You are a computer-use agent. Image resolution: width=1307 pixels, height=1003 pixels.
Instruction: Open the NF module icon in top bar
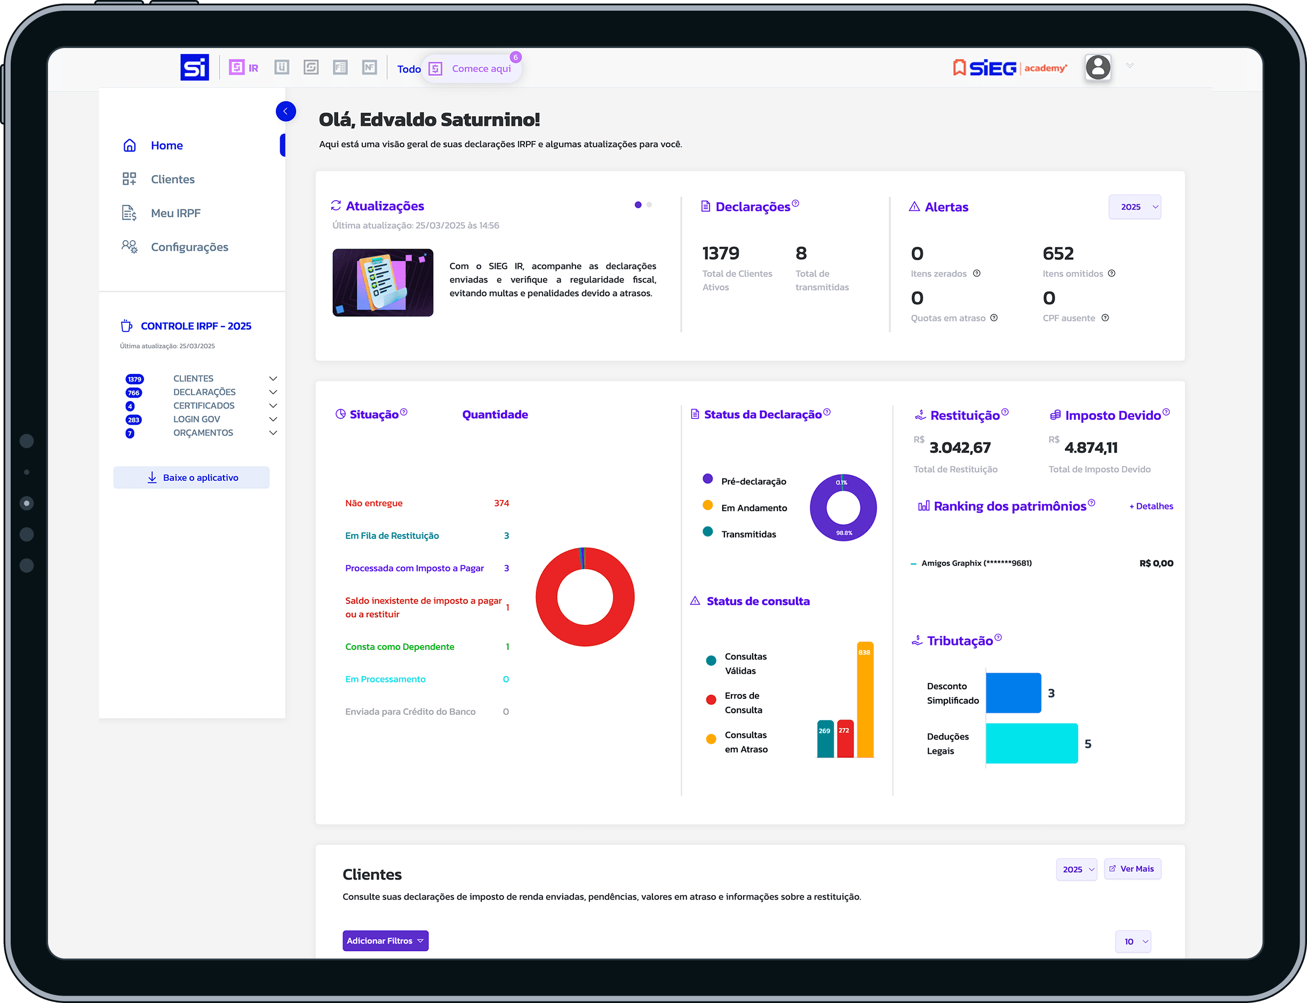[x=369, y=67]
